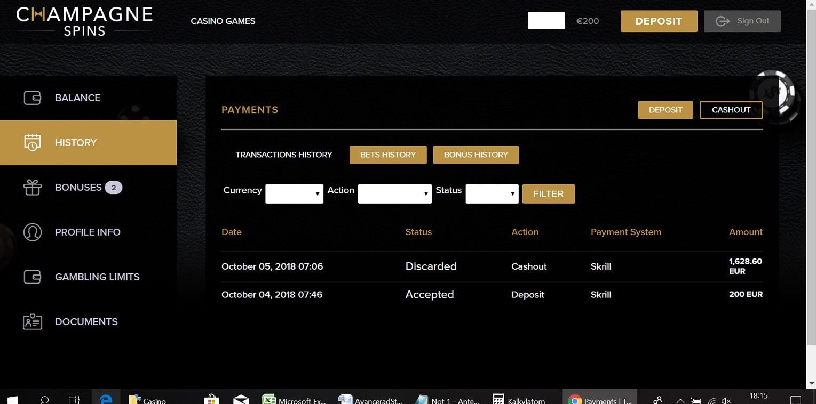
Task: Click the Deposit button in Payments panel
Action: 666,110
